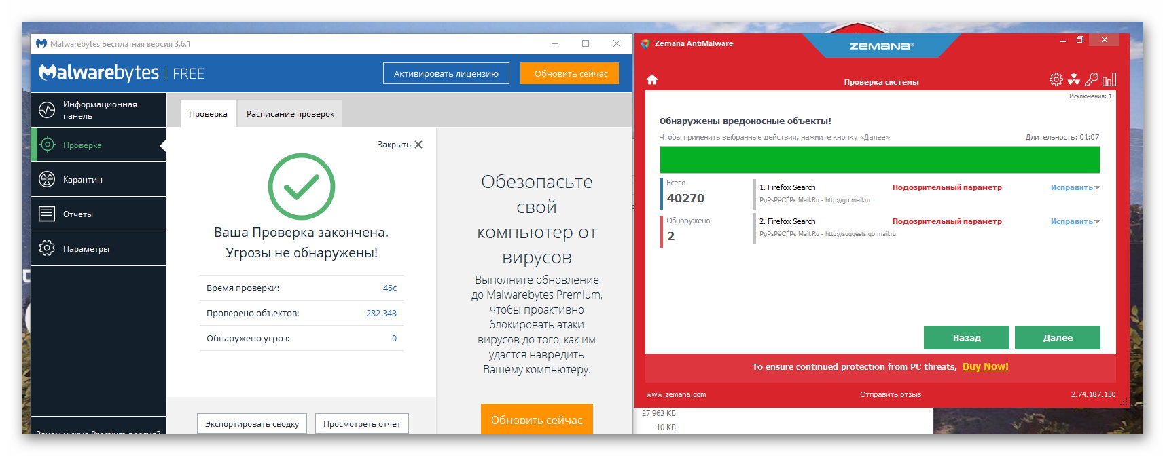Click the Zemana license key icon
Screen dimensions: 1165x456
point(1091,79)
